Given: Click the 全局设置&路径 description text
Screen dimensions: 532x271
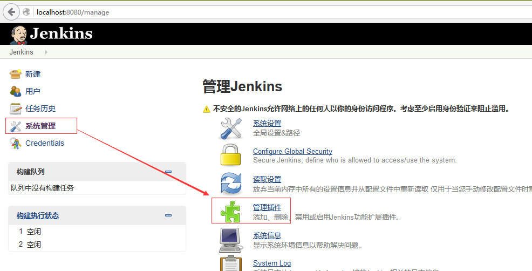Looking at the screenshot, I should coord(276,133).
